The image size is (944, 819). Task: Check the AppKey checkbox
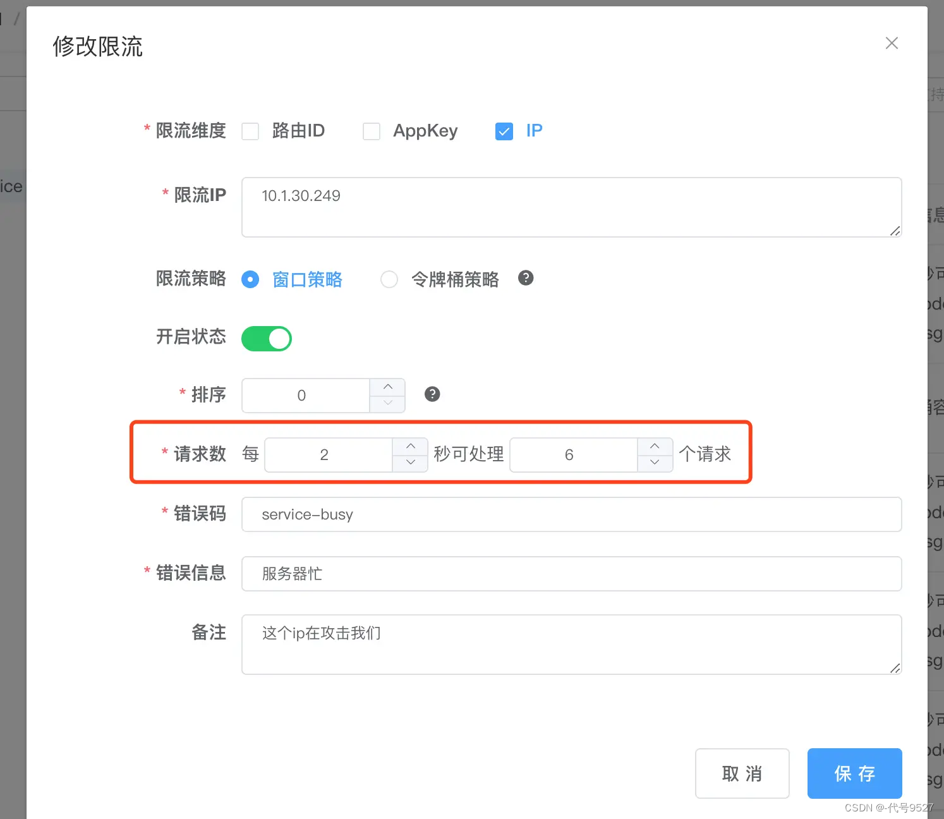coord(372,131)
